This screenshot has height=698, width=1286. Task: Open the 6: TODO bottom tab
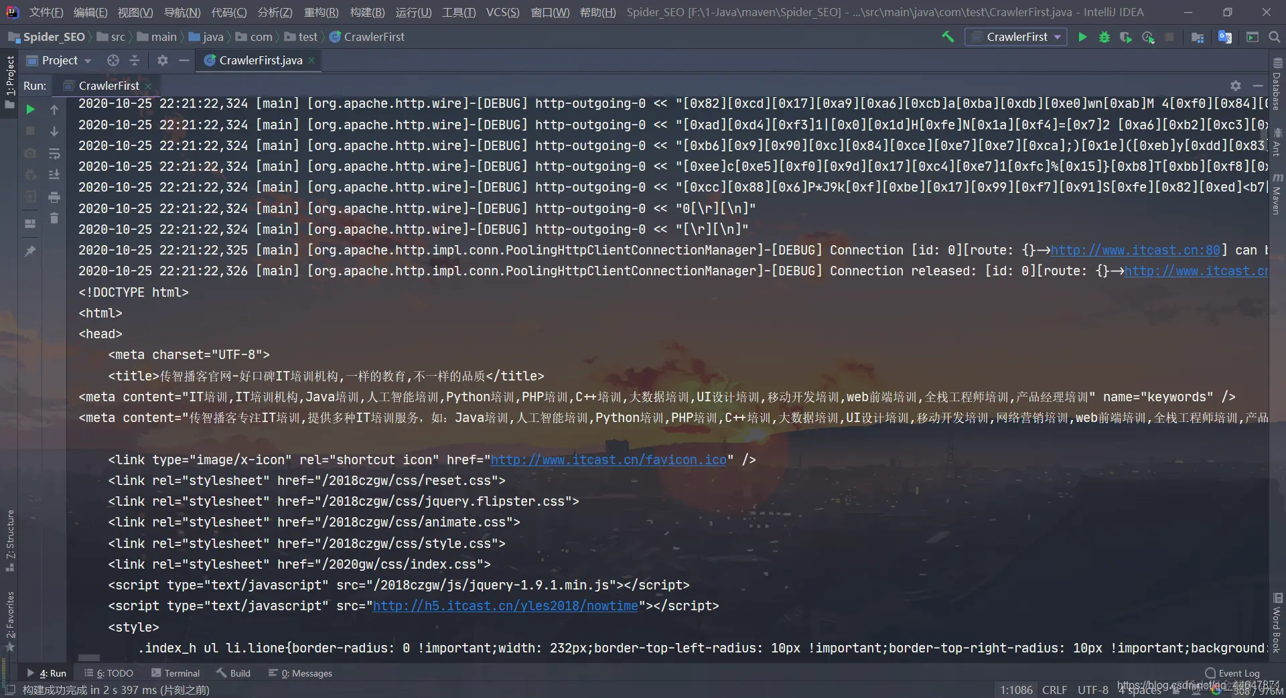click(x=109, y=673)
